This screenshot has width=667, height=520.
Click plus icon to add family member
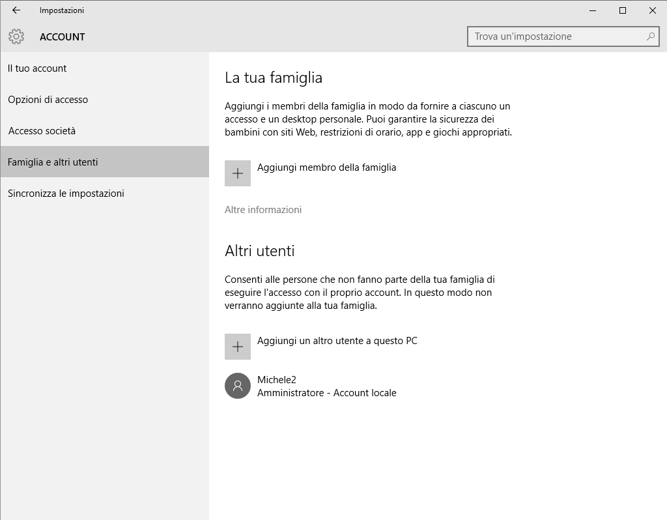[237, 173]
